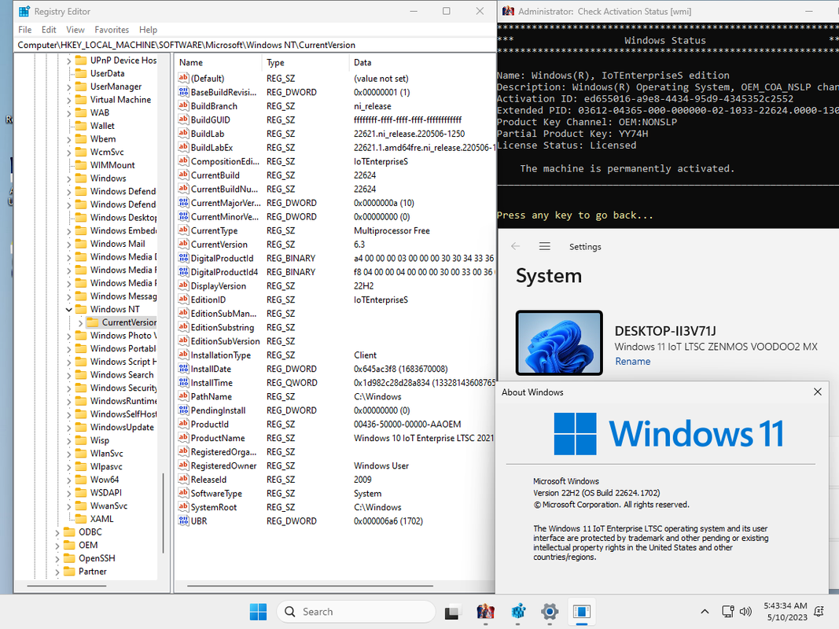Collapse the Windows NT key

click(68, 309)
